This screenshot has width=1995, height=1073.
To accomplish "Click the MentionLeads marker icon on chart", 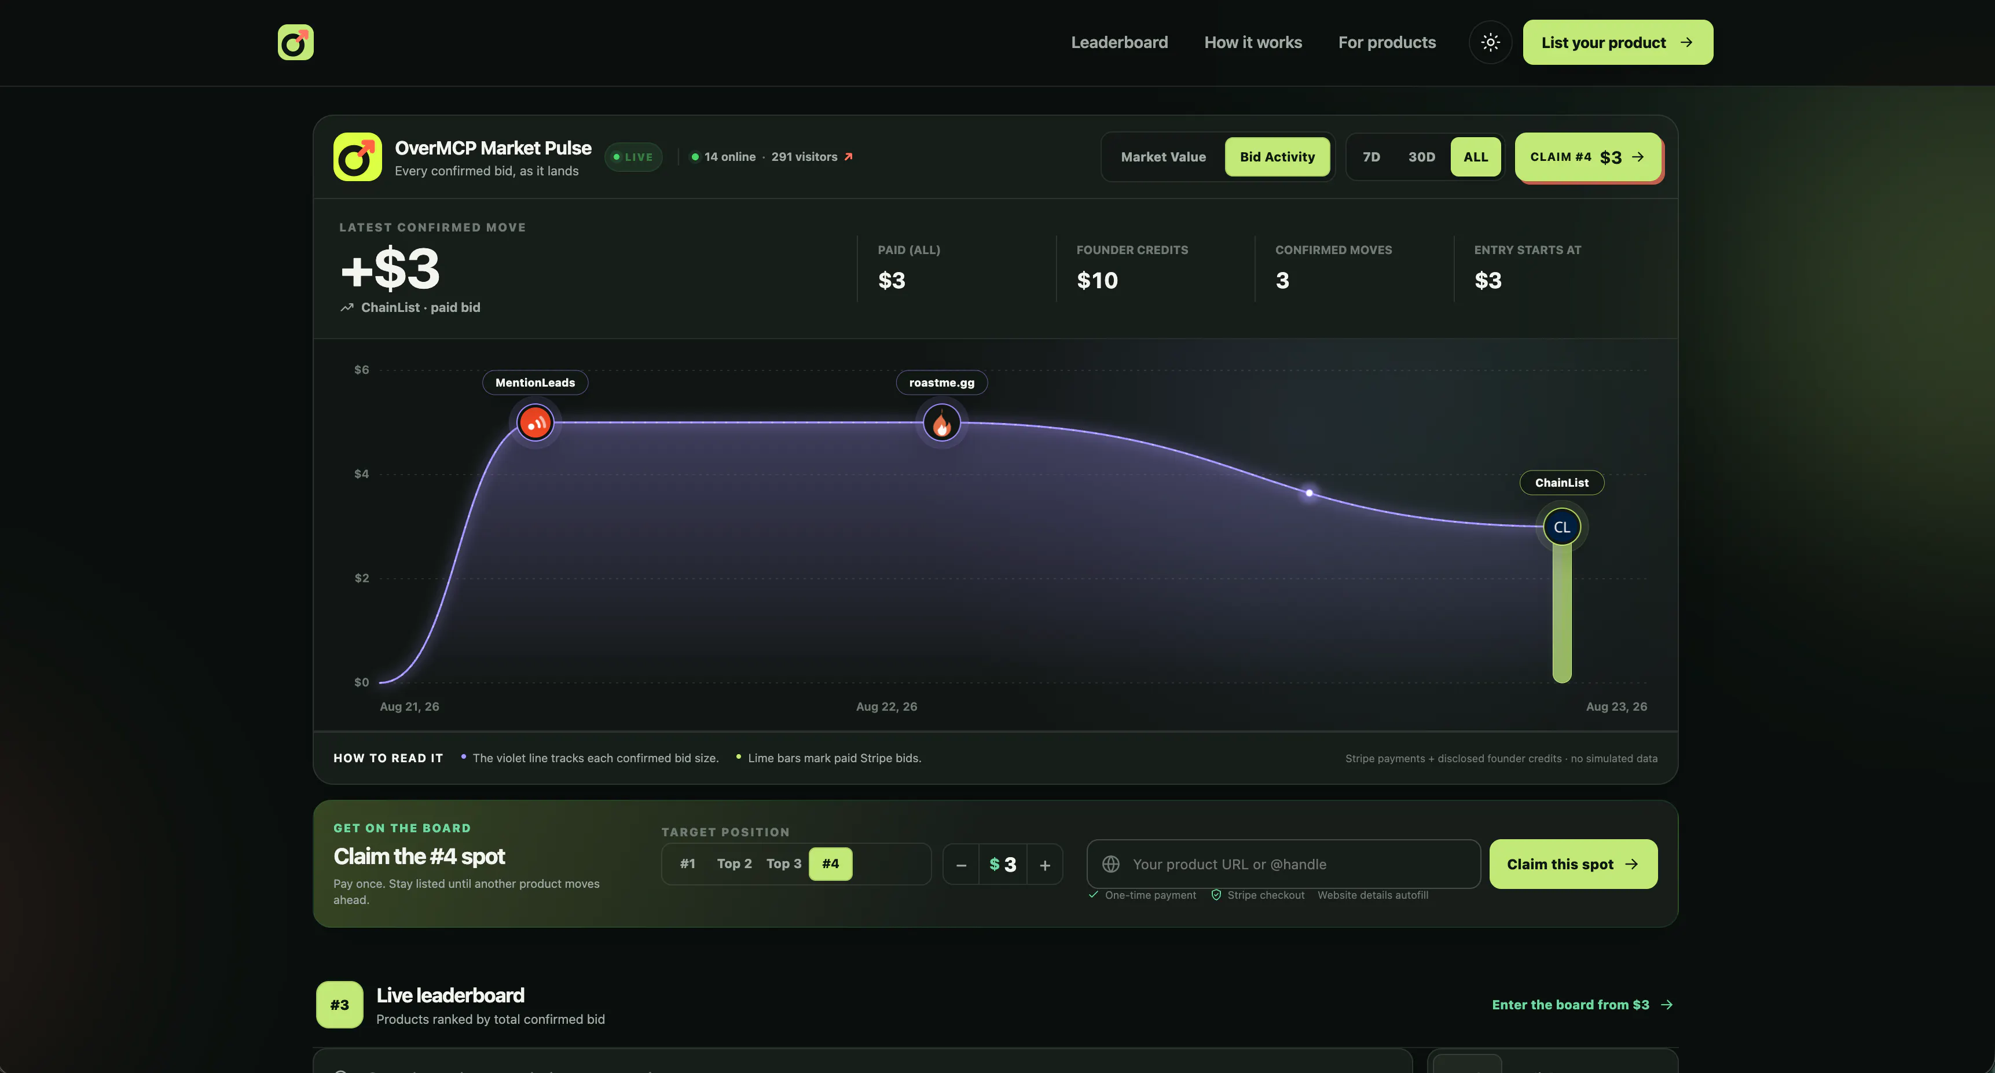I will tap(535, 422).
